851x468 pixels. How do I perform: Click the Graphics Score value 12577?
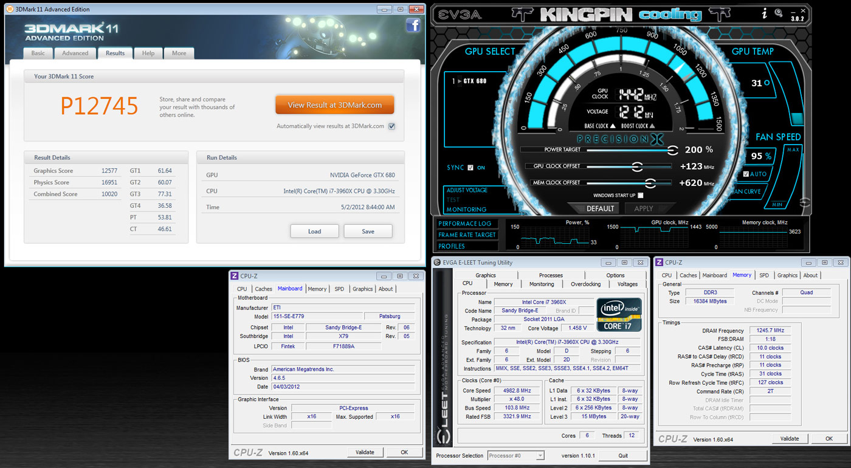(x=109, y=171)
